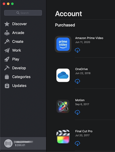Download Amazon Prime Video via cloud icon

(x=77, y=50)
